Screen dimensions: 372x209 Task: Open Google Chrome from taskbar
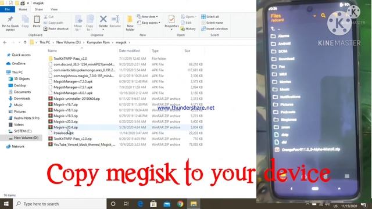pyautogui.click(x=180, y=204)
